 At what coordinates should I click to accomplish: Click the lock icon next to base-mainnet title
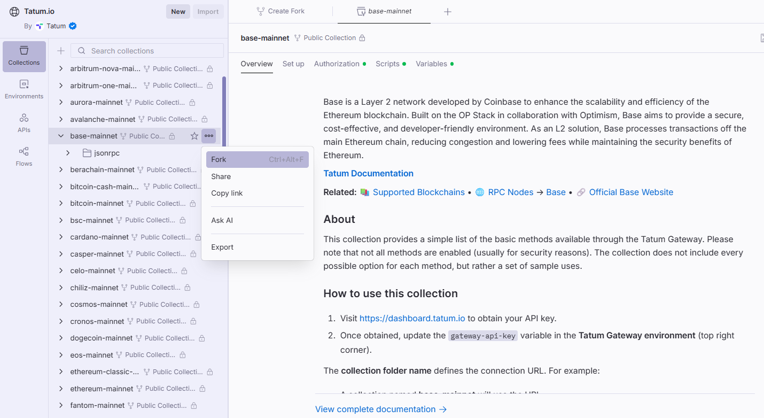[362, 38]
